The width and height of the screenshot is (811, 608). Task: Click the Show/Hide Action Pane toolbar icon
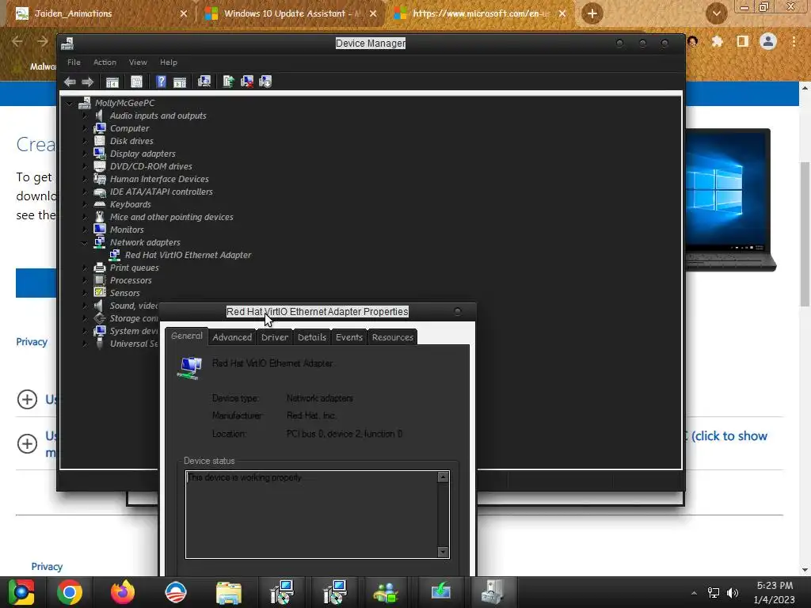(180, 82)
